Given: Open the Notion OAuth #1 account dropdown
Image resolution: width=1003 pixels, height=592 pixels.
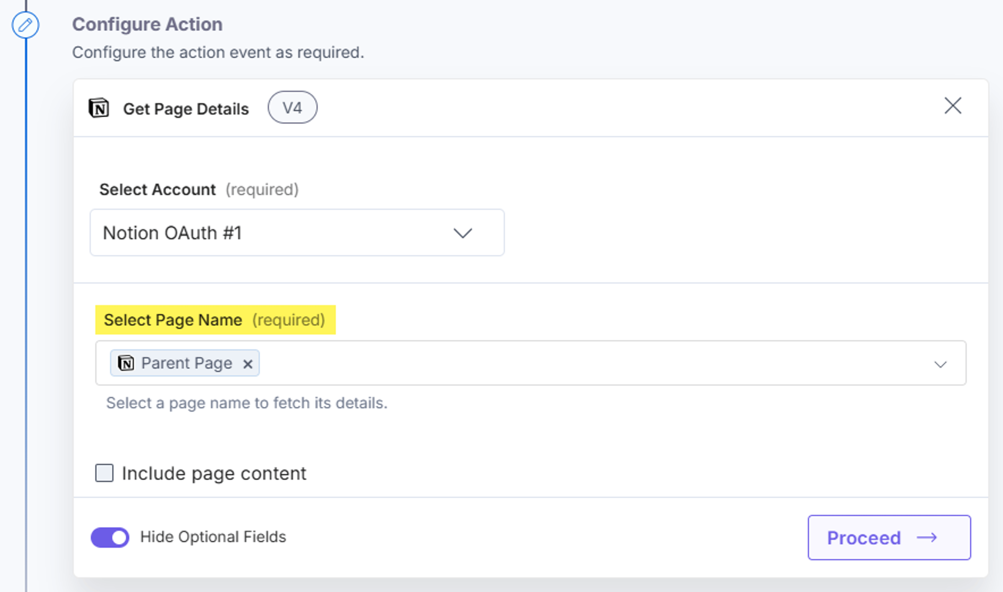Looking at the screenshot, I should click(x=297, y=233).
